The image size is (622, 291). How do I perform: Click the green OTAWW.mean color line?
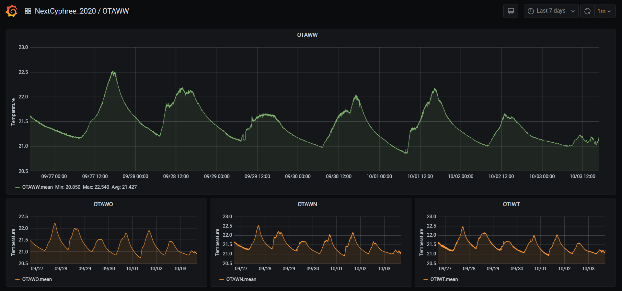tap(17, 187)
